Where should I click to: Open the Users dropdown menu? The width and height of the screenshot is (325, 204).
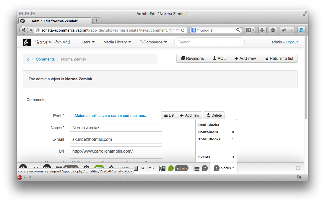point(87,42)
